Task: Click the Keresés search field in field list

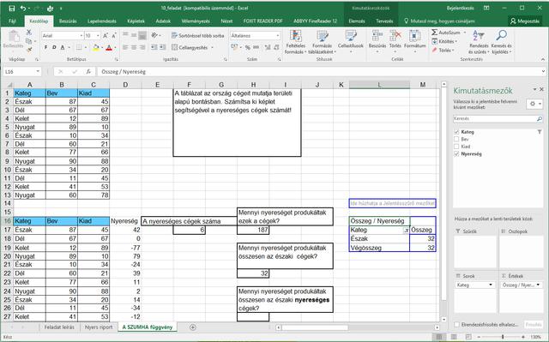Action: coord(494,119)
